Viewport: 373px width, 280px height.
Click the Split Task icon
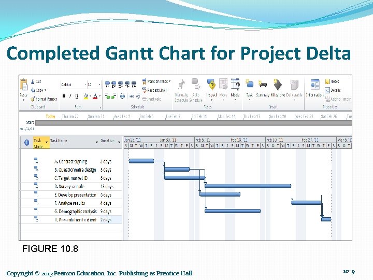[x=122, y=96]
